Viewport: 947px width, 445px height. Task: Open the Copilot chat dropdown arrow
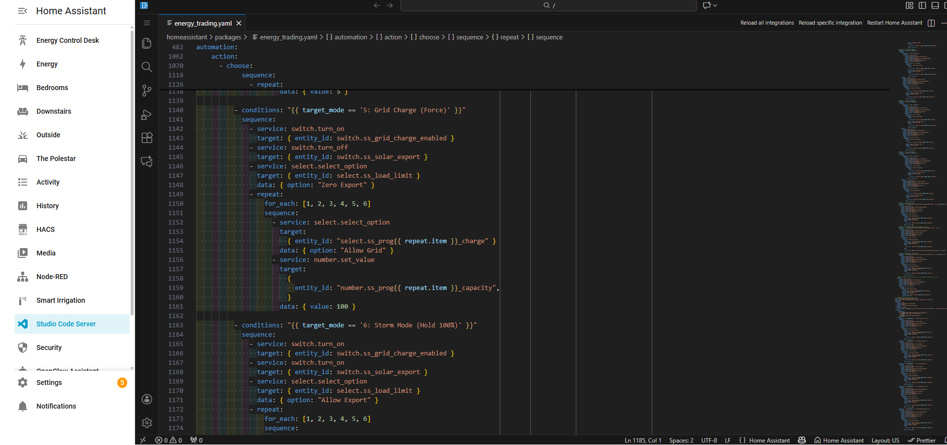(715, 5)
